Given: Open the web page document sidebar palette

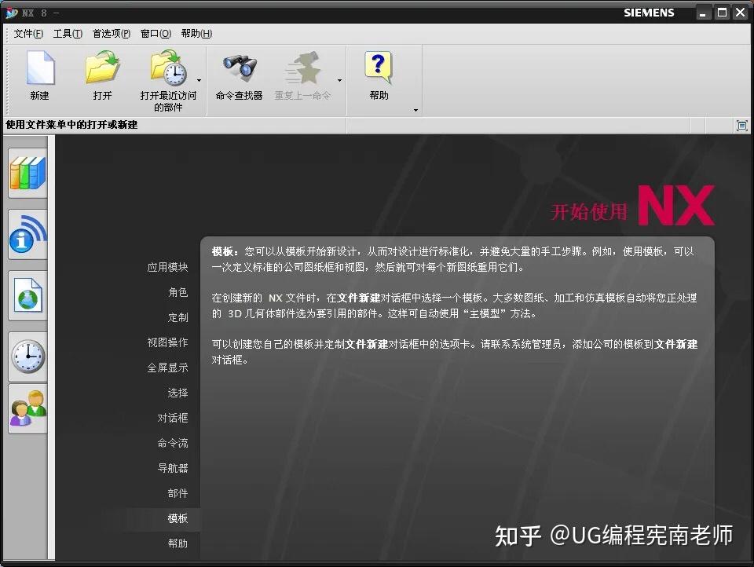Looking at the screenshot, I should point(27,295).
